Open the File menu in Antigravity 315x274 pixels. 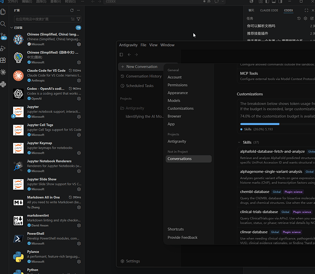tap(143, 45)
